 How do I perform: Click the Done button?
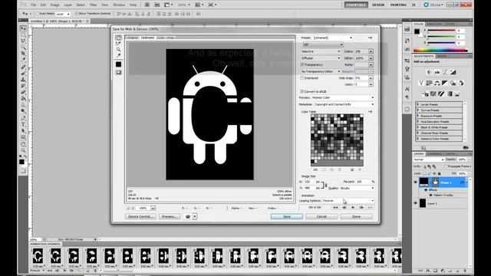pyautogui.click(x=356, y=216)
